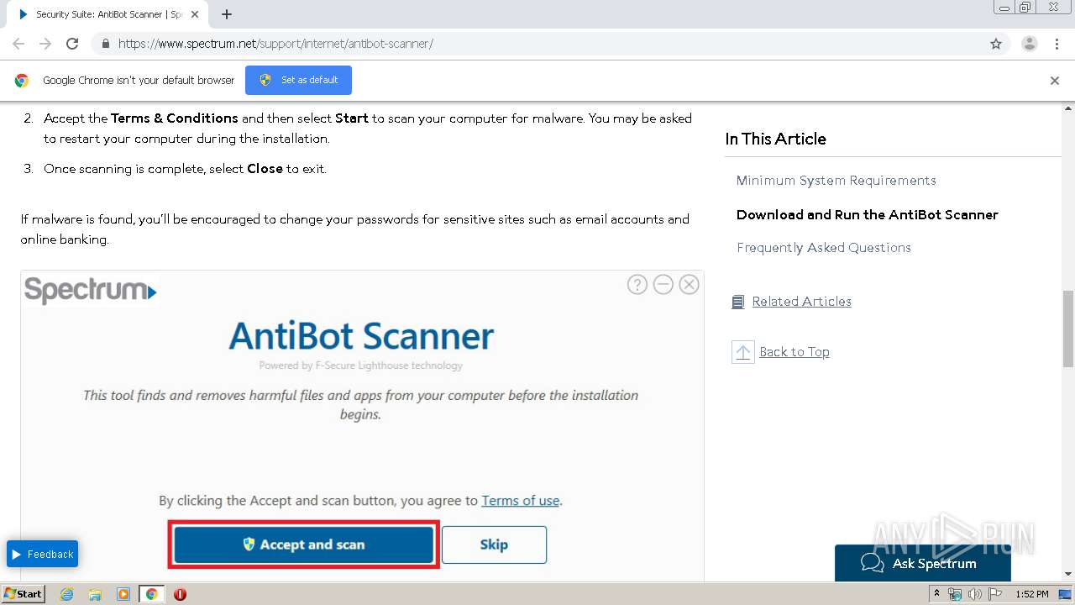Open network status tray icon
1075x605 pixels.
tap(955, 594)
